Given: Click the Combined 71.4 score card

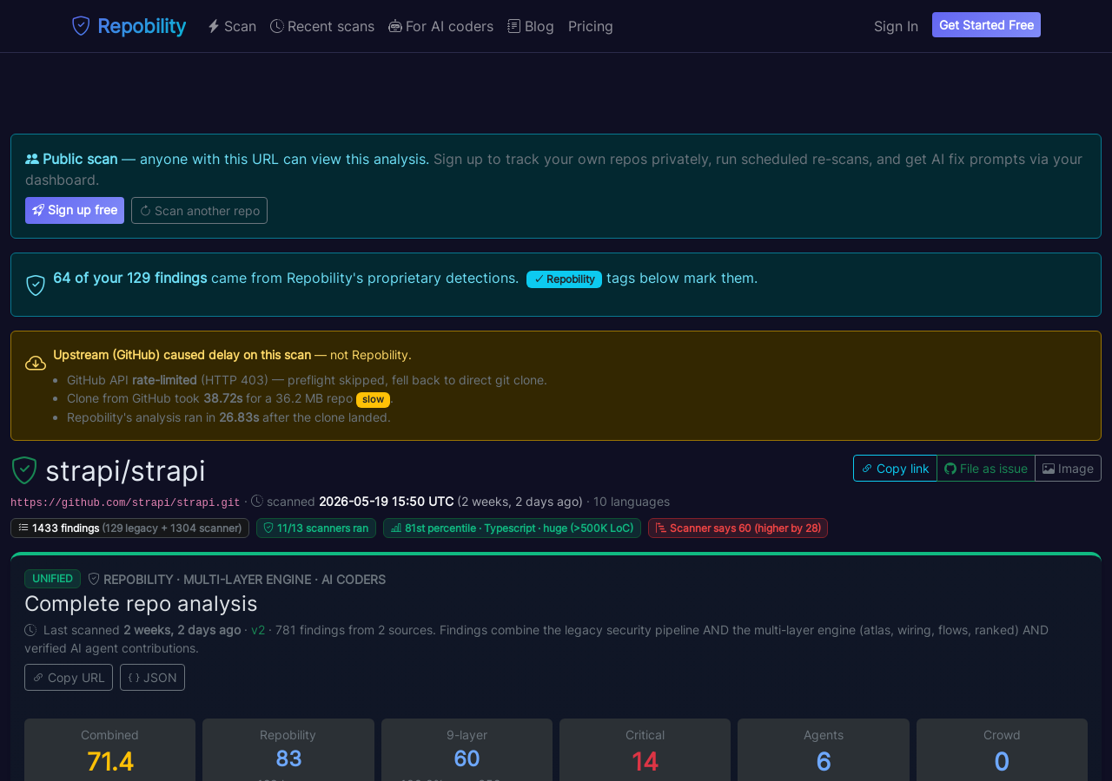Looking at the screenshot, I should (x=109, y=750).
